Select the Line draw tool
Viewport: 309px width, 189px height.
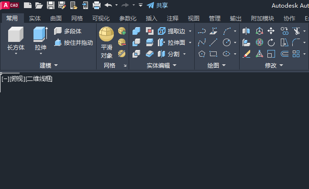pos(213,42)
